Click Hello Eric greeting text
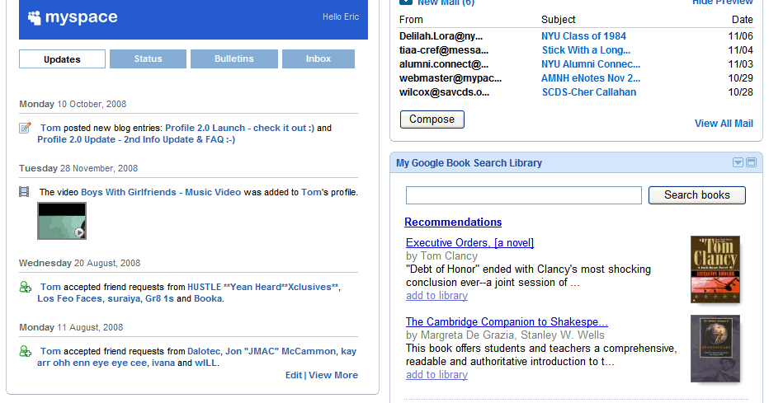 click(x=341, y=16)
